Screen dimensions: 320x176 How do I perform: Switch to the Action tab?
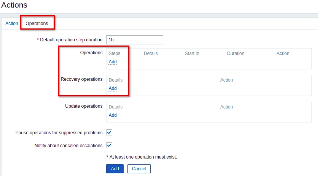point(11,24)
